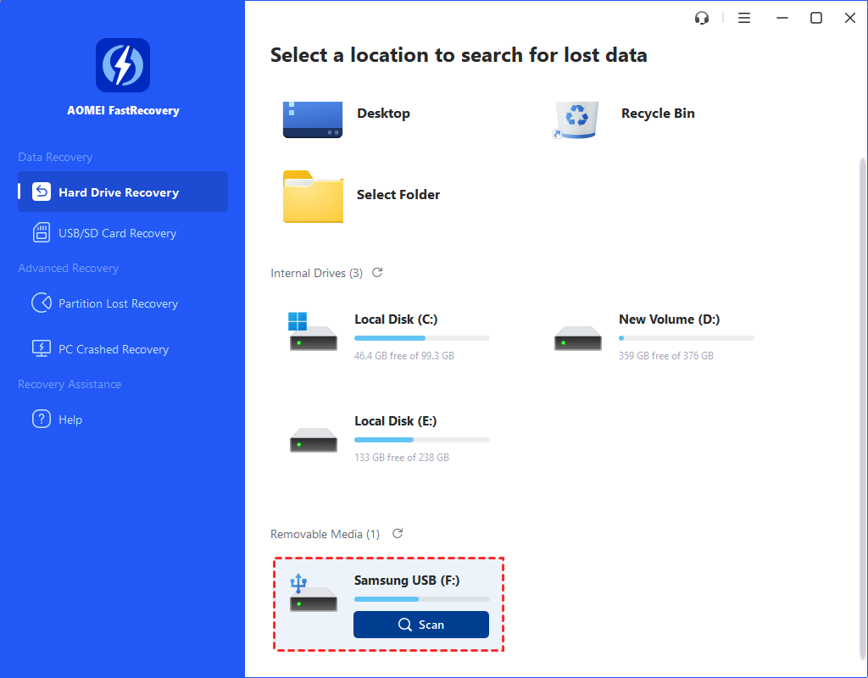Click the AOMEI FastRecovery logo icon
868x678 pixels.
coord(122,65)
